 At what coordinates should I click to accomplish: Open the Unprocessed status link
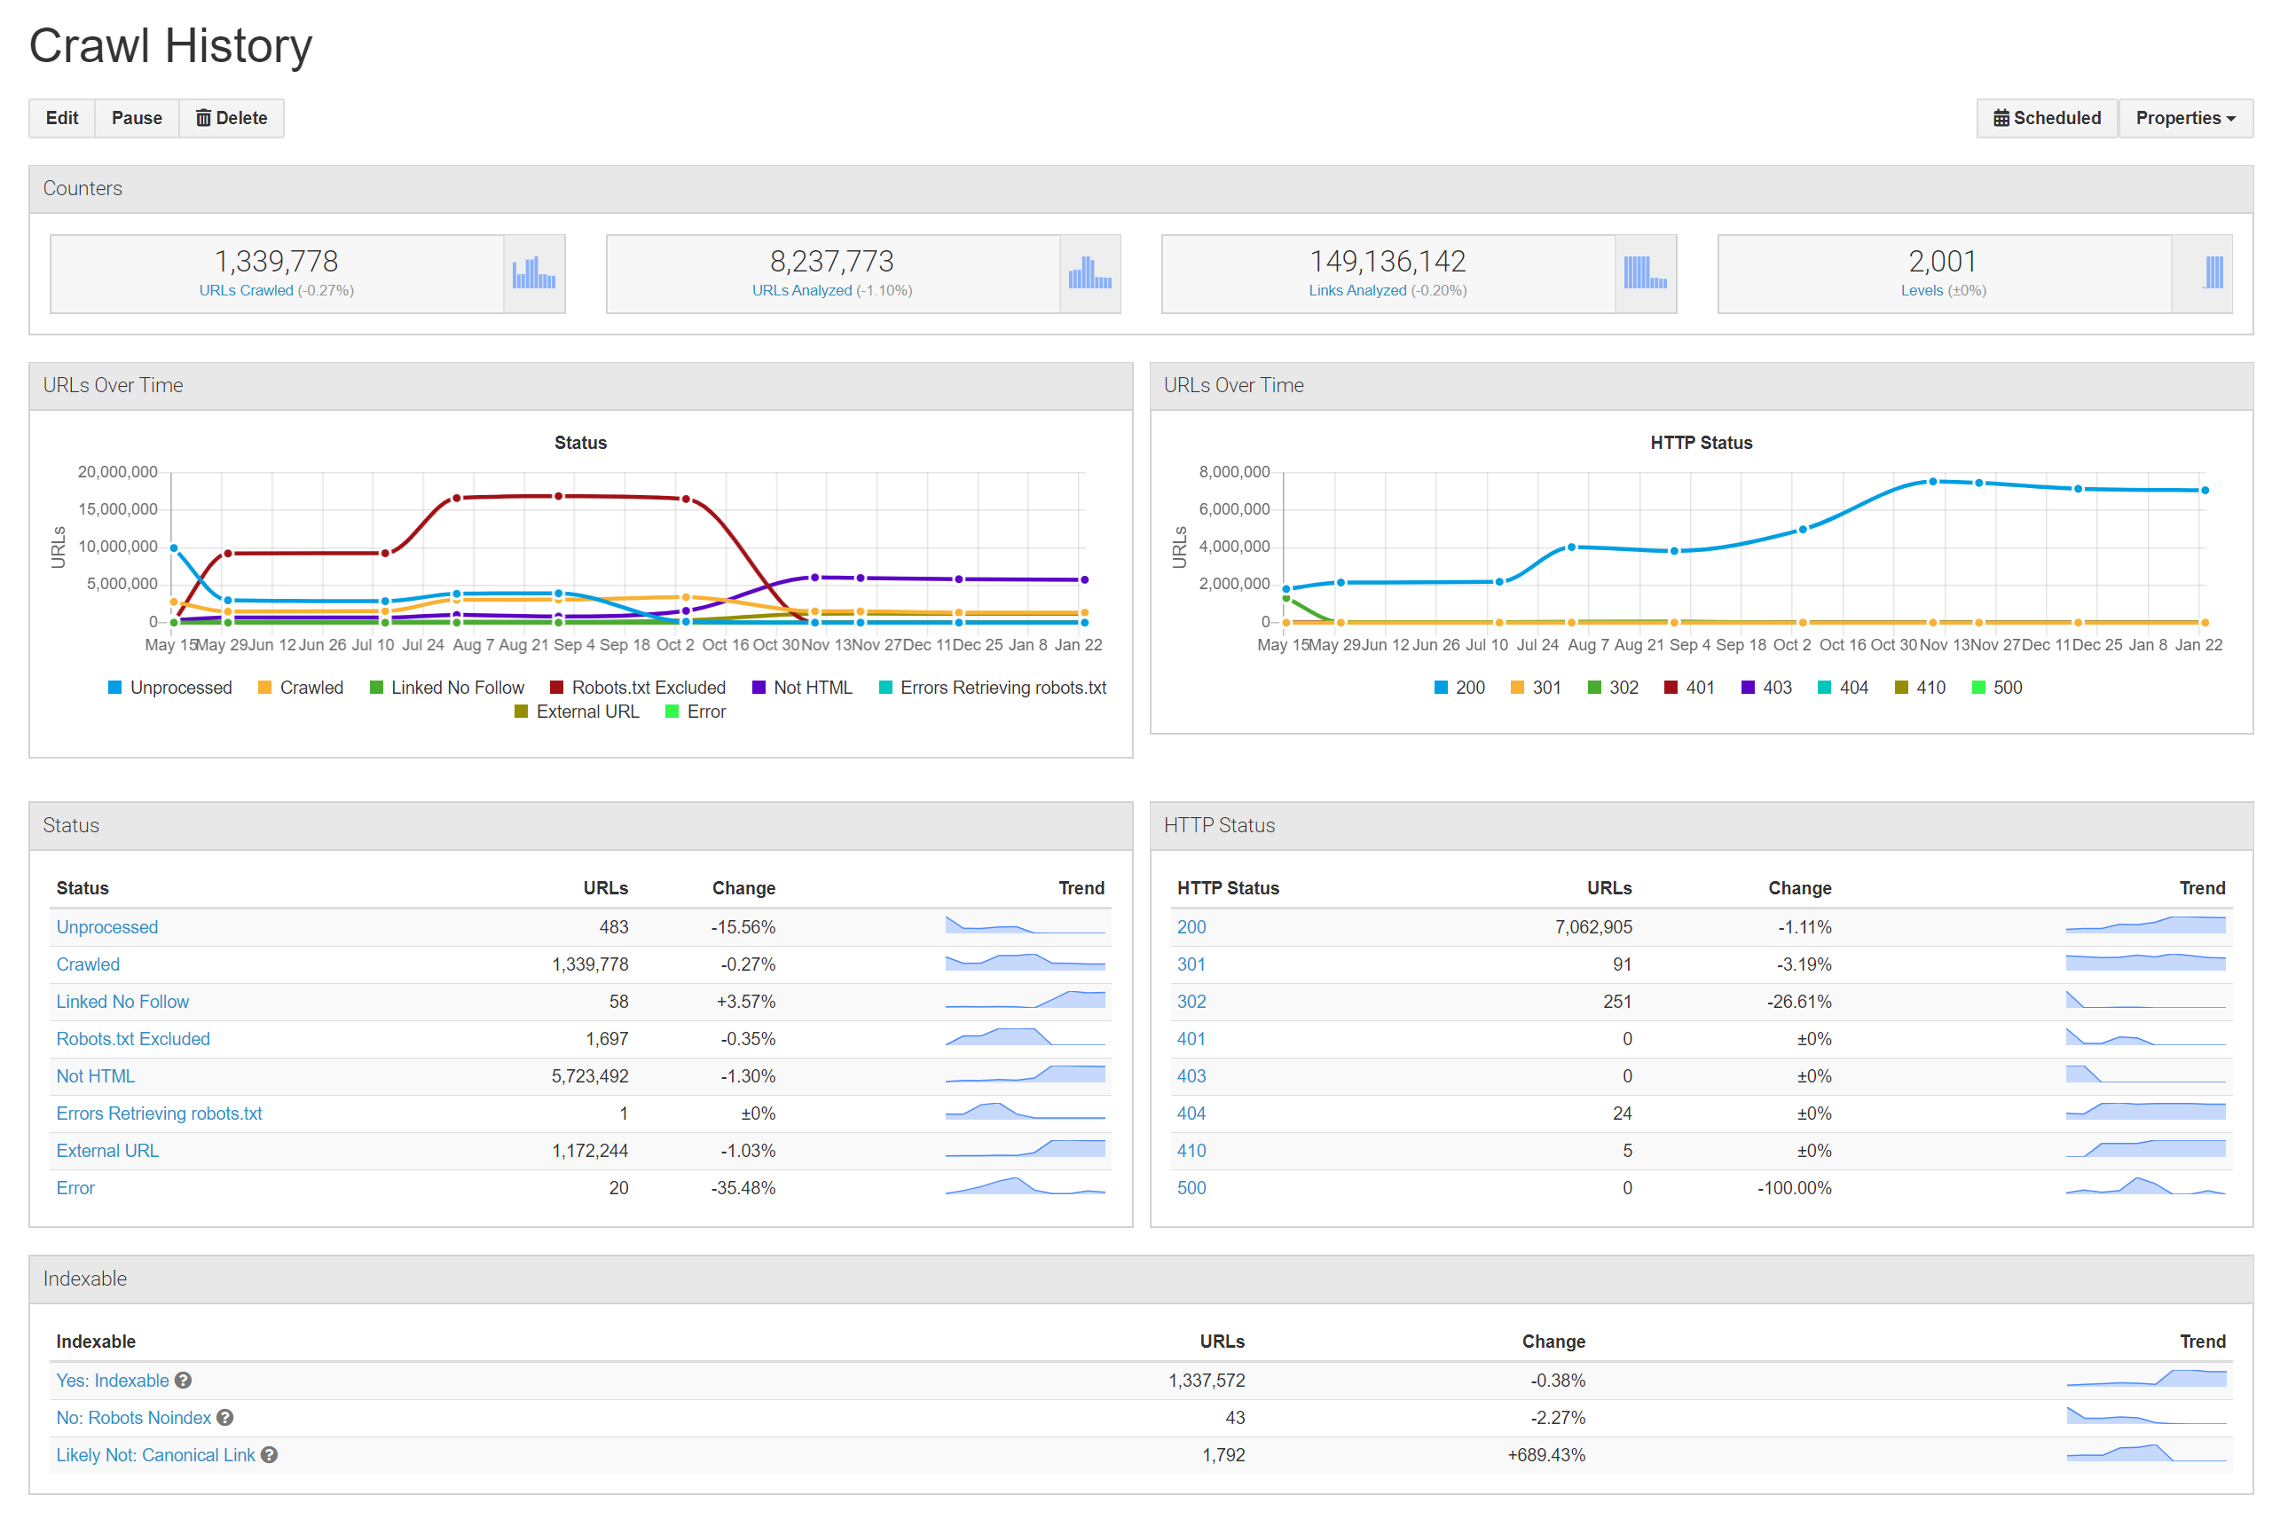[x=106, y=927]
